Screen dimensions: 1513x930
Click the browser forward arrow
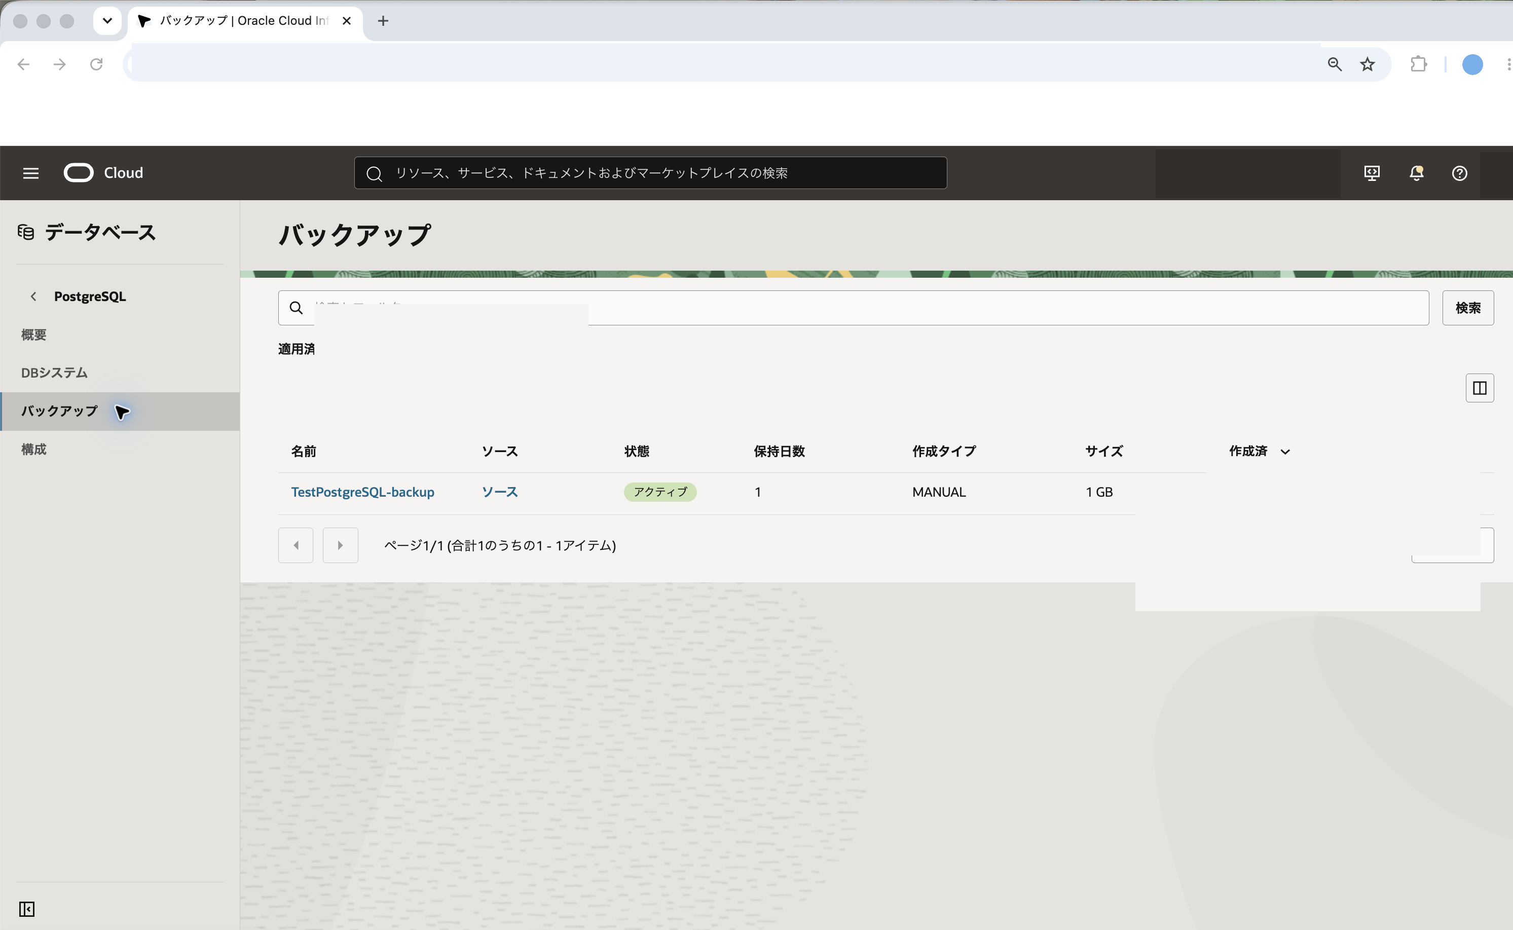(60, 64)
